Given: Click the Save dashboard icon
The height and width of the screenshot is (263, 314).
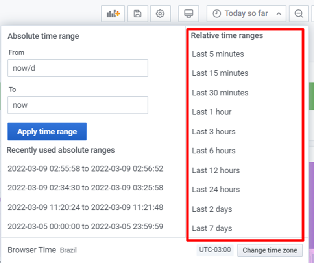Looking at the screenshot, I should (137, 14).
